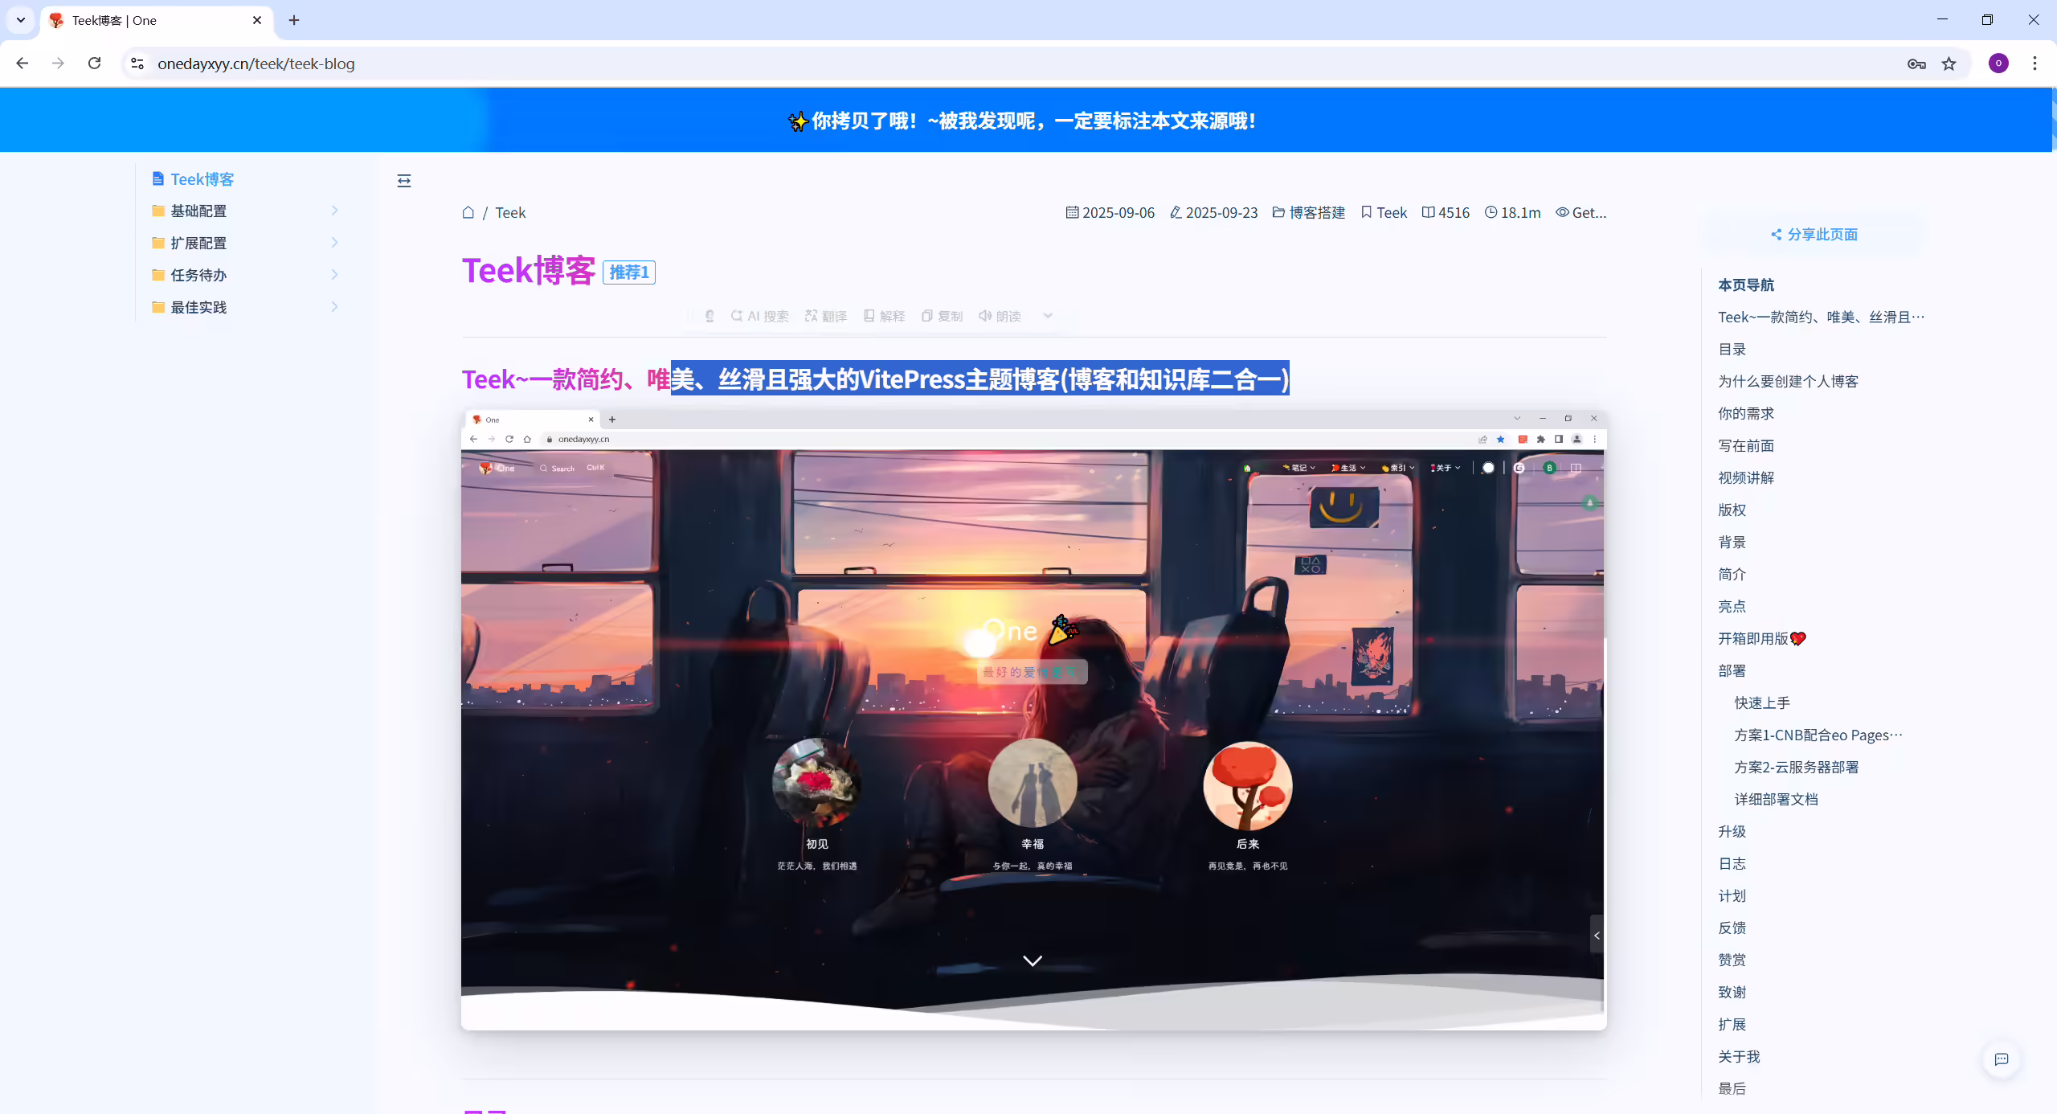Open the Chrome profile avatar
Screen dimensions: 2057x1114
click(x=1998, y=63)
